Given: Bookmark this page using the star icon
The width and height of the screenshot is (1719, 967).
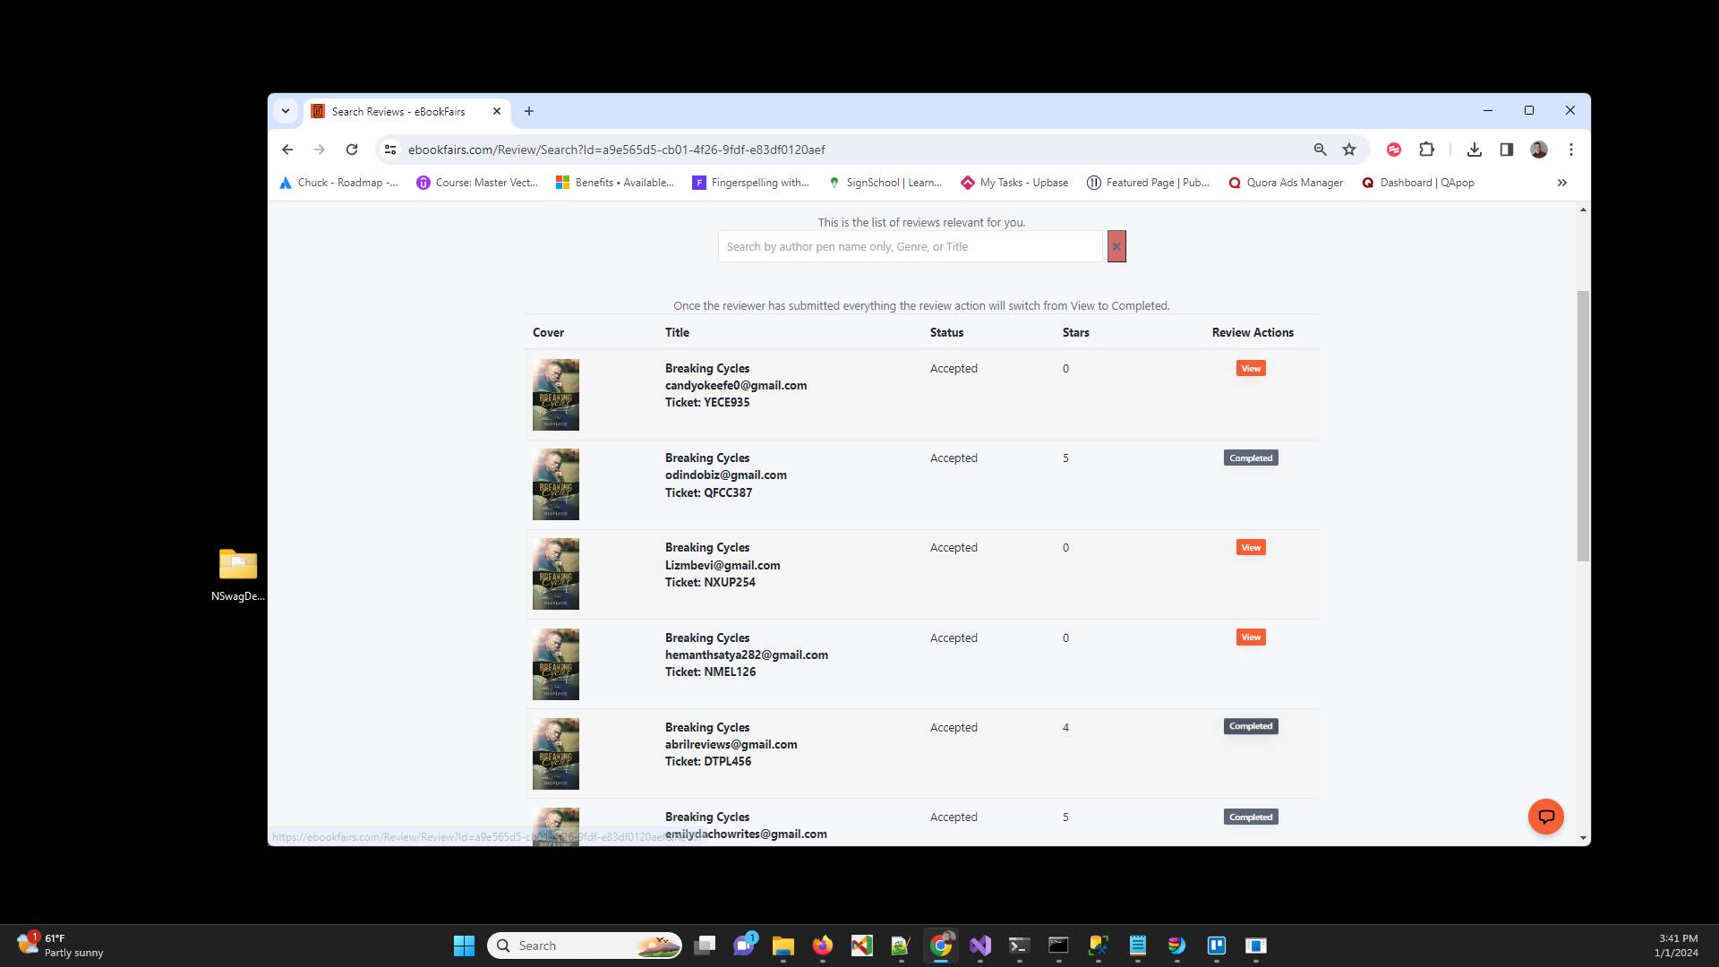Looking at the screenshot, I should point(1349,150).
